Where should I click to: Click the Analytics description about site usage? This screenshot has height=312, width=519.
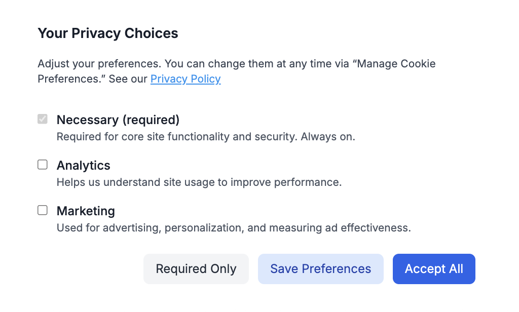coord(199,182)
